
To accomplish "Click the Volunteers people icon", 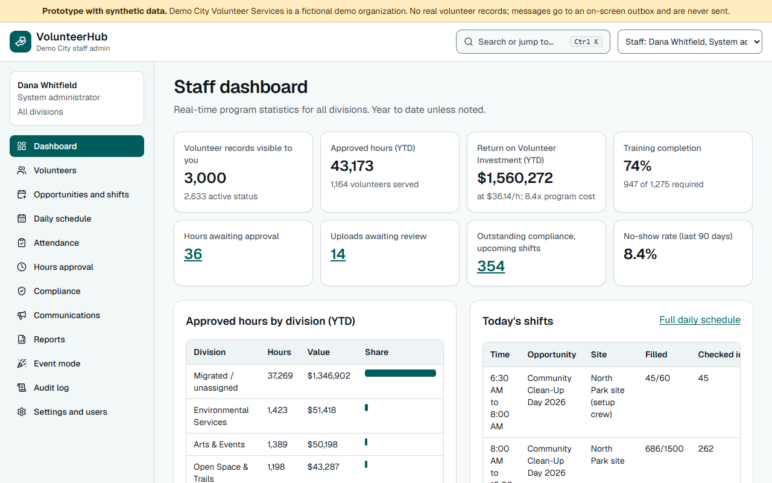I will pyautogui.click(x=22, y=170).
